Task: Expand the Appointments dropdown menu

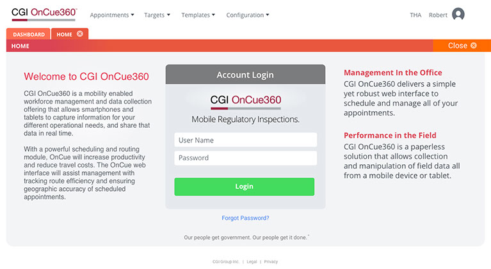Action: [x=112, y=15]
